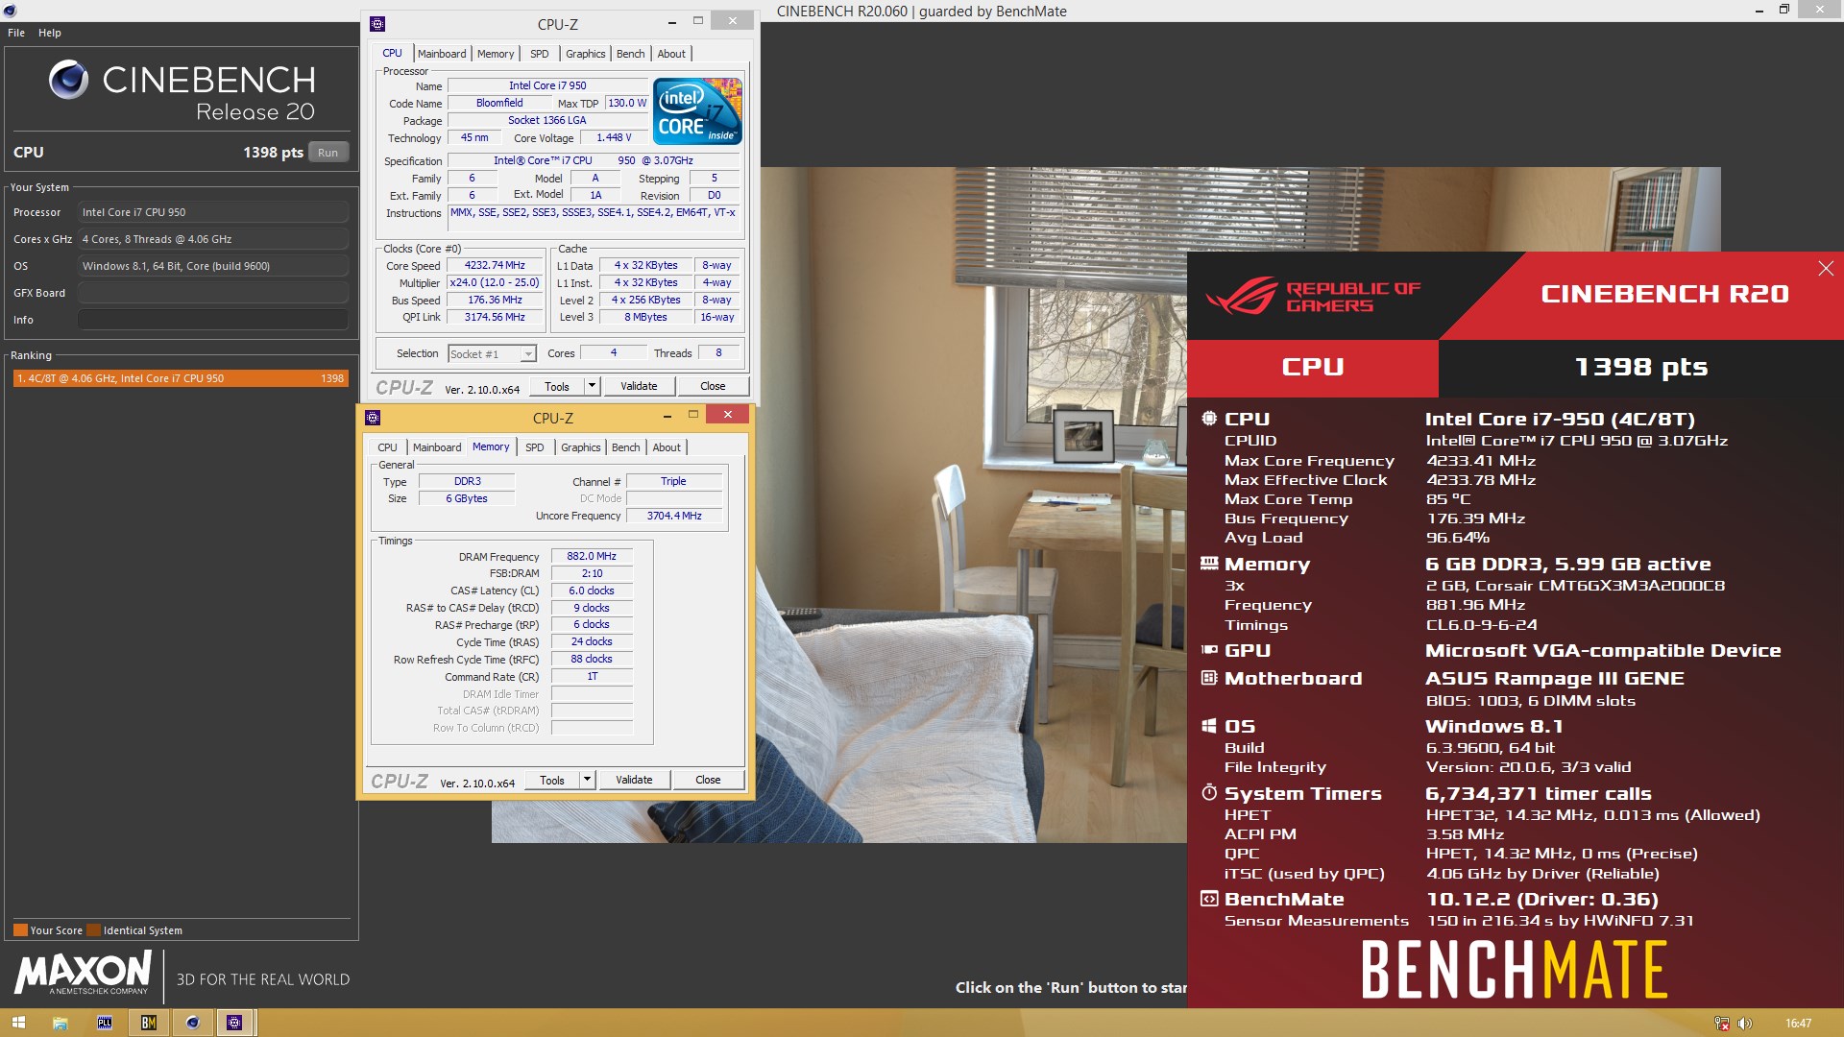Click the Cinebench logo sphere
Screen dimensions: 1844x1037
point(68,80)
